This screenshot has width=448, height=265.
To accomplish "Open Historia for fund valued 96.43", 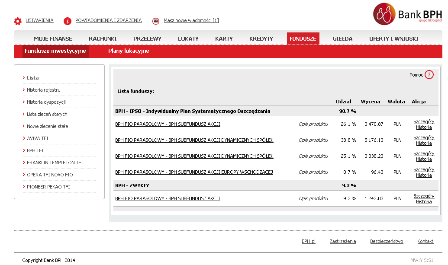I will tap(424, 175).
